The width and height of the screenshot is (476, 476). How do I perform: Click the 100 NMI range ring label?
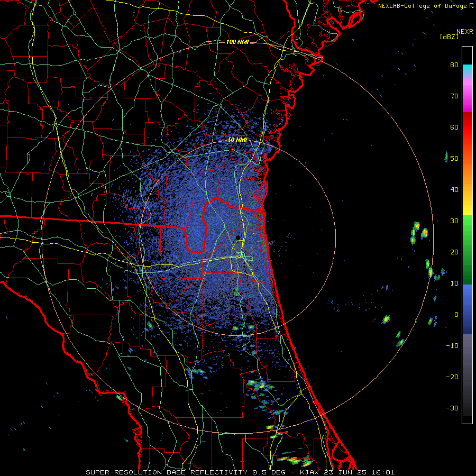pos(237,42)
